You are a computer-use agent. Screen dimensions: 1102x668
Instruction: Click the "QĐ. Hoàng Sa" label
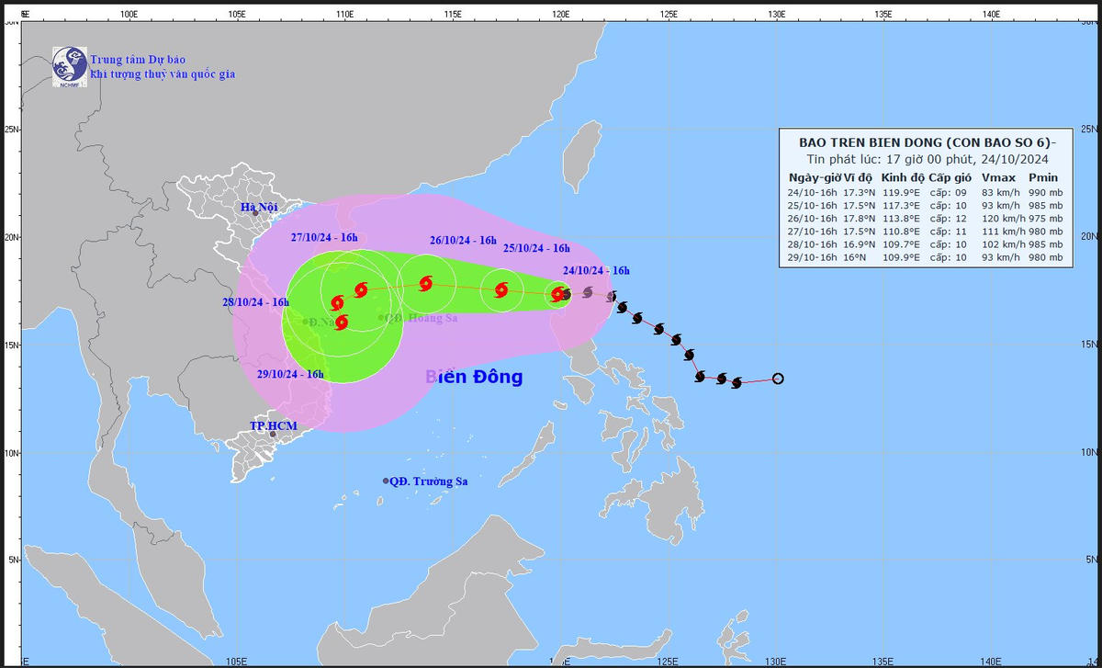[423, 318]
